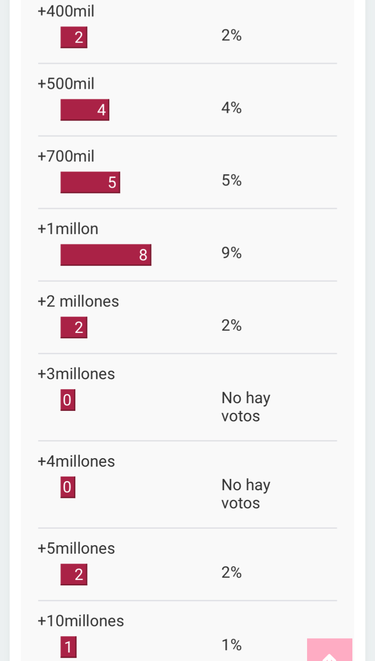Tap the "No hay votos" text for +3millones
Screen dimensions: 375x661
click(245, 407)
